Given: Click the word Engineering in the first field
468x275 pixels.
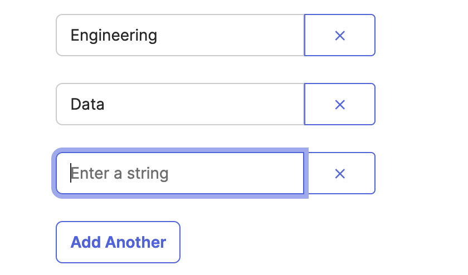Looking at the screenshot, I should [114, 36].
